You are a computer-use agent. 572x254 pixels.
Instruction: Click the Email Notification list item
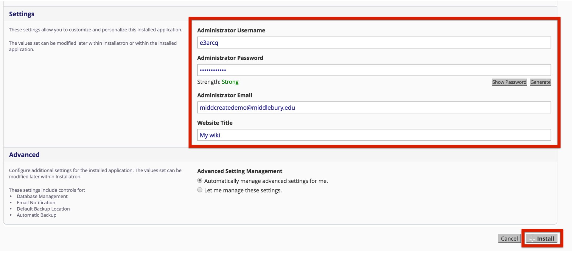(x=36, y=203)
